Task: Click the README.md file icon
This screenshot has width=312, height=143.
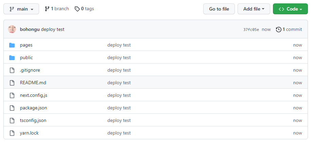Action: click(x=12, y=83)
